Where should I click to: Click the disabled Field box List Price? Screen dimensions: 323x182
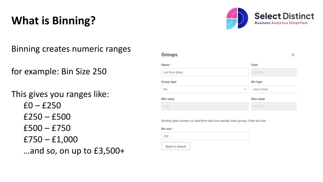coord(274,72)
